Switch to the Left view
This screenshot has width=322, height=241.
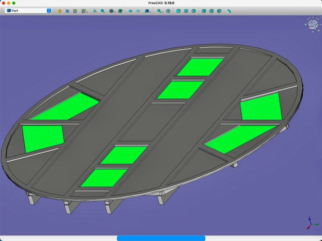[x=219, y=11]
